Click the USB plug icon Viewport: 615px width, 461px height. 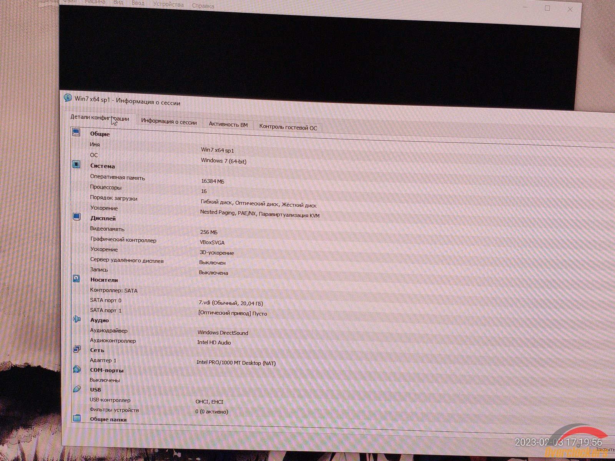click(x=77, y=389)
